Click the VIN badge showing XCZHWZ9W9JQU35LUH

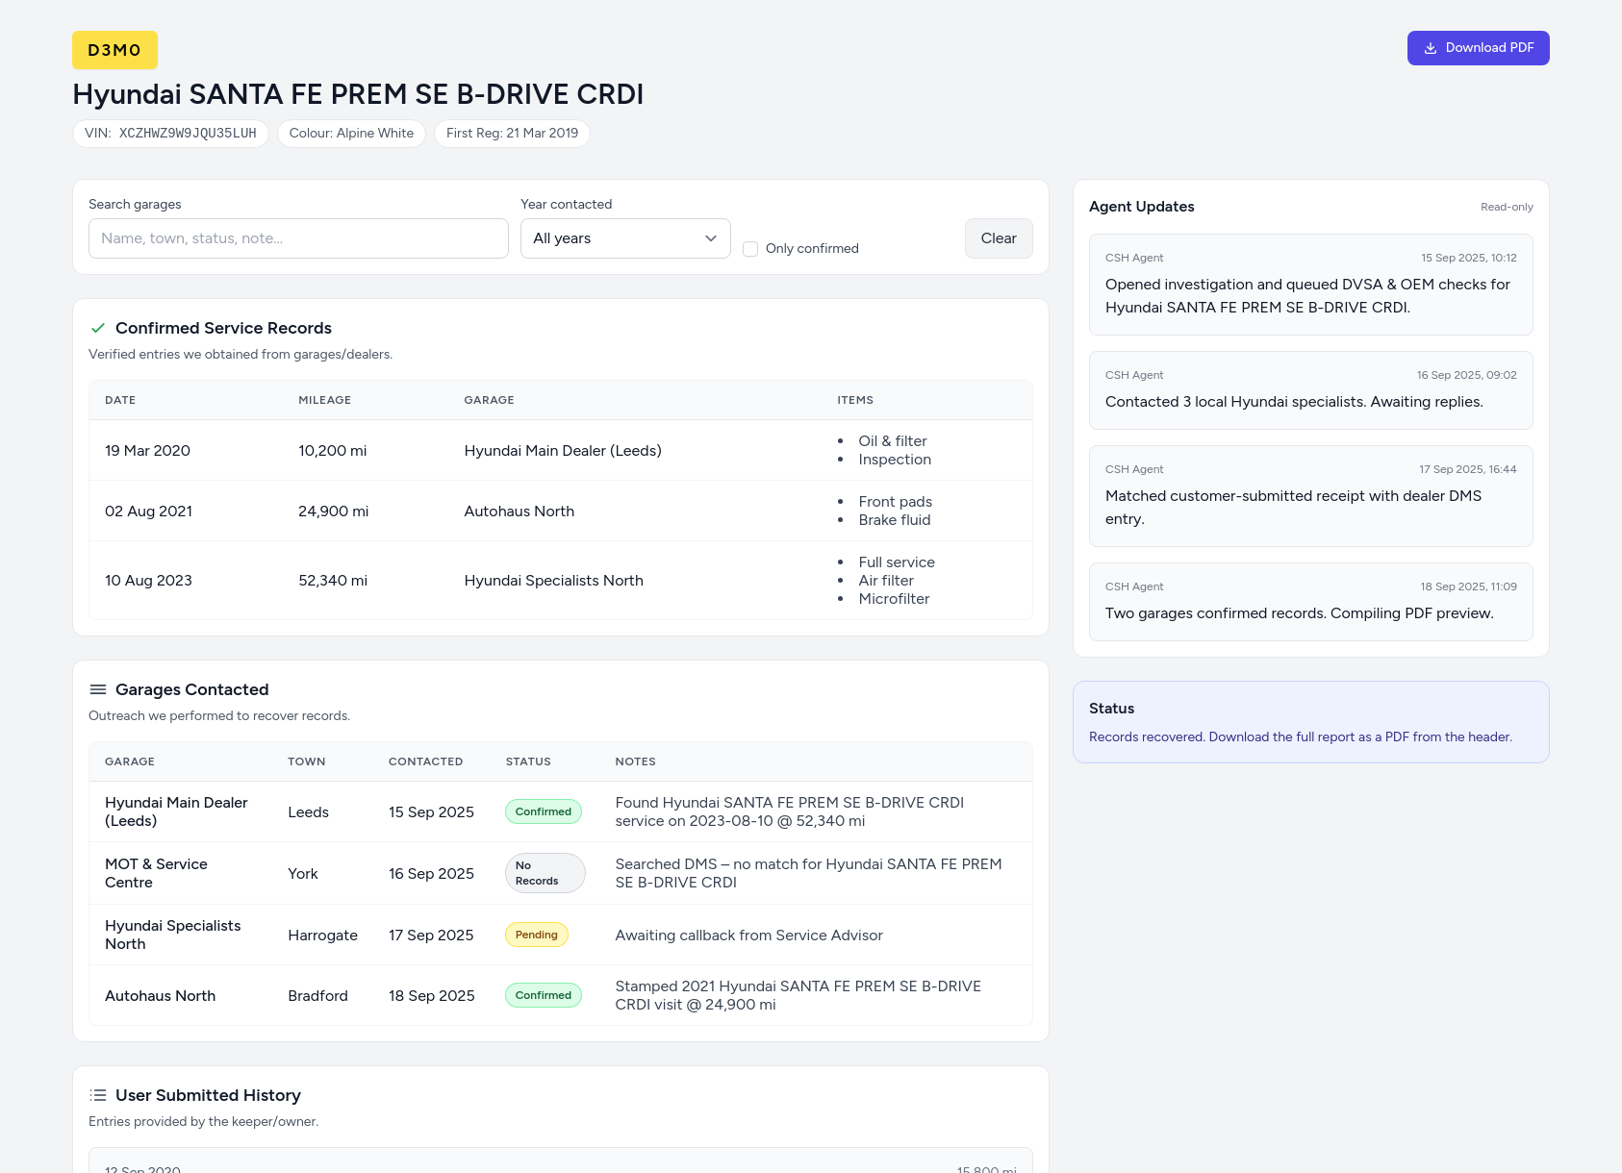click(x=170, y=133)
